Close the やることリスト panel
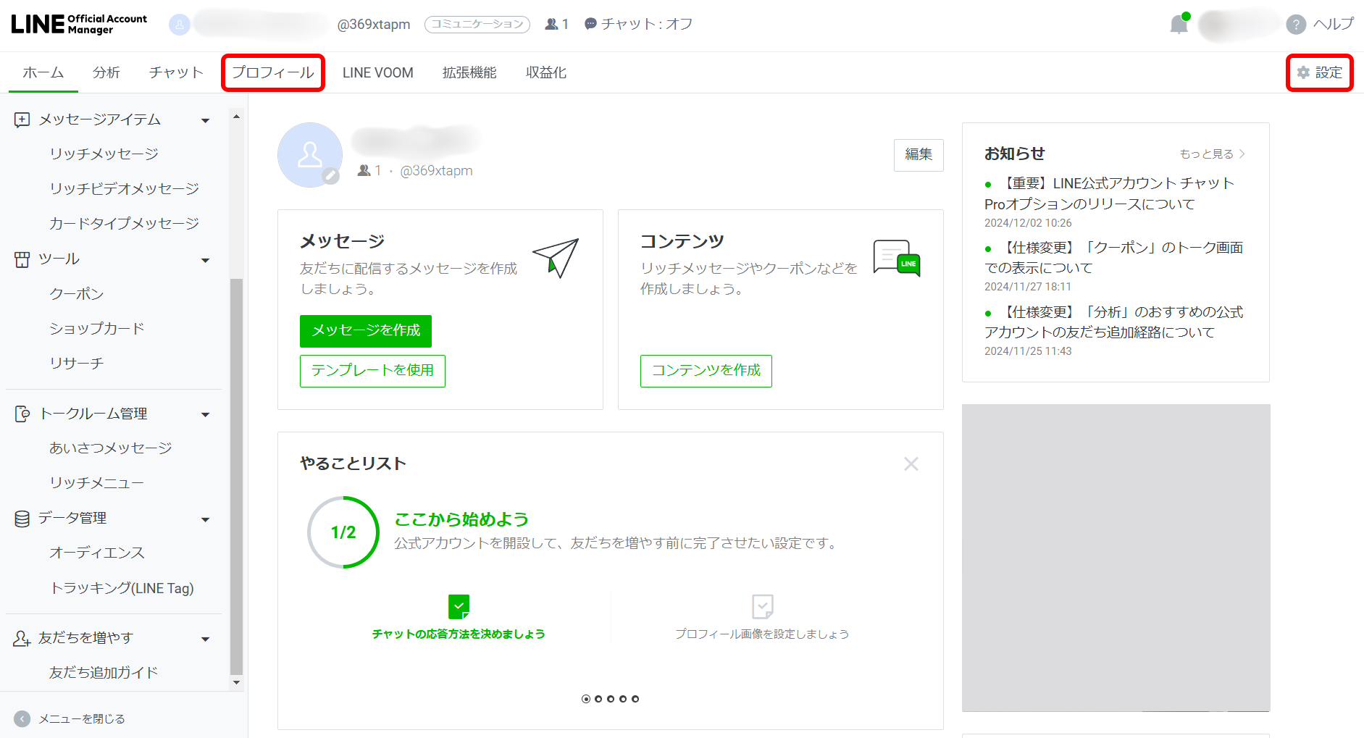 911,464
